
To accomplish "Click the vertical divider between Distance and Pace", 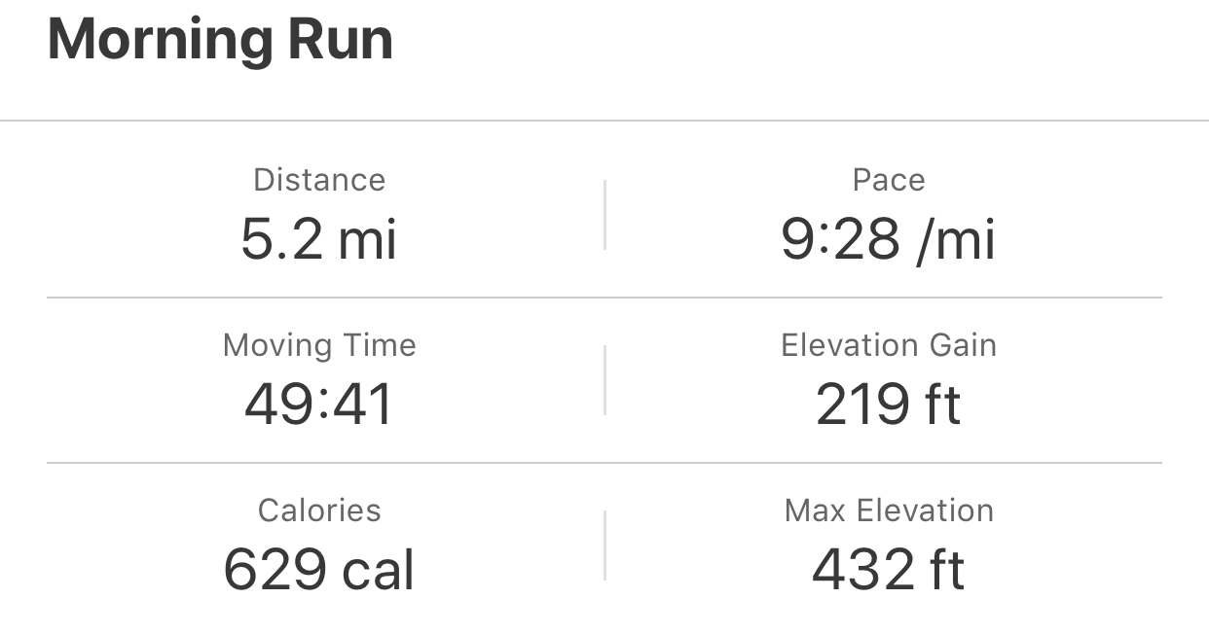I will [604, 215].
